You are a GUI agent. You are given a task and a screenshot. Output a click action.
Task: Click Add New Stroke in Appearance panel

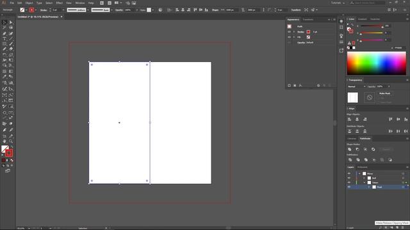289,86
